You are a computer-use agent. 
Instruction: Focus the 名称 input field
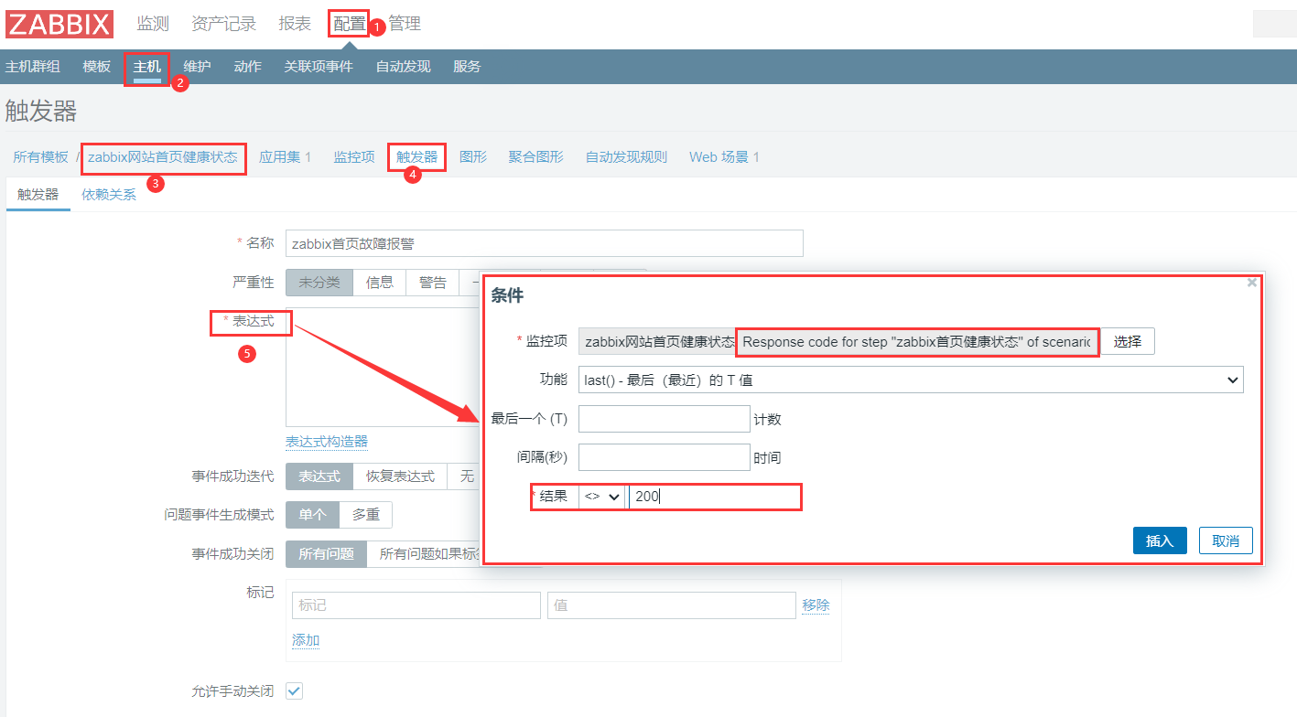click(x=544, y=243)
